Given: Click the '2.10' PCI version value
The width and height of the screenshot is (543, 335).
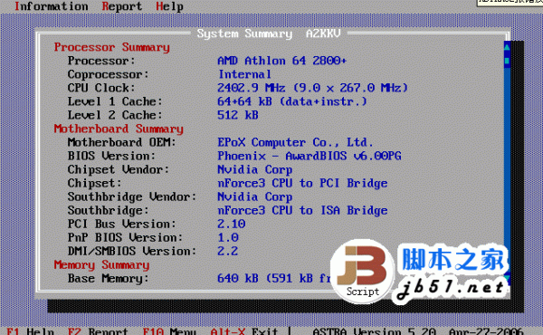Looking at the screenshot, I should [232, 225].
